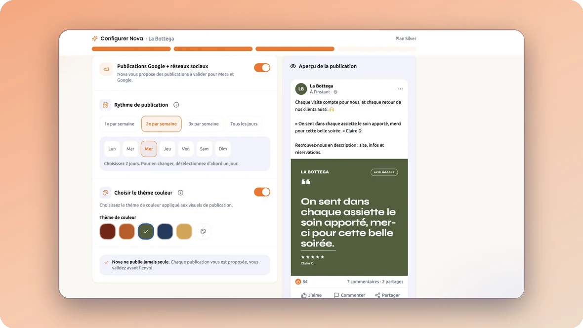The height and width of the screenshot is (328, 583).
Task: Turn off the Choisir le thème couleur toggle
Action: coord(262,192)
